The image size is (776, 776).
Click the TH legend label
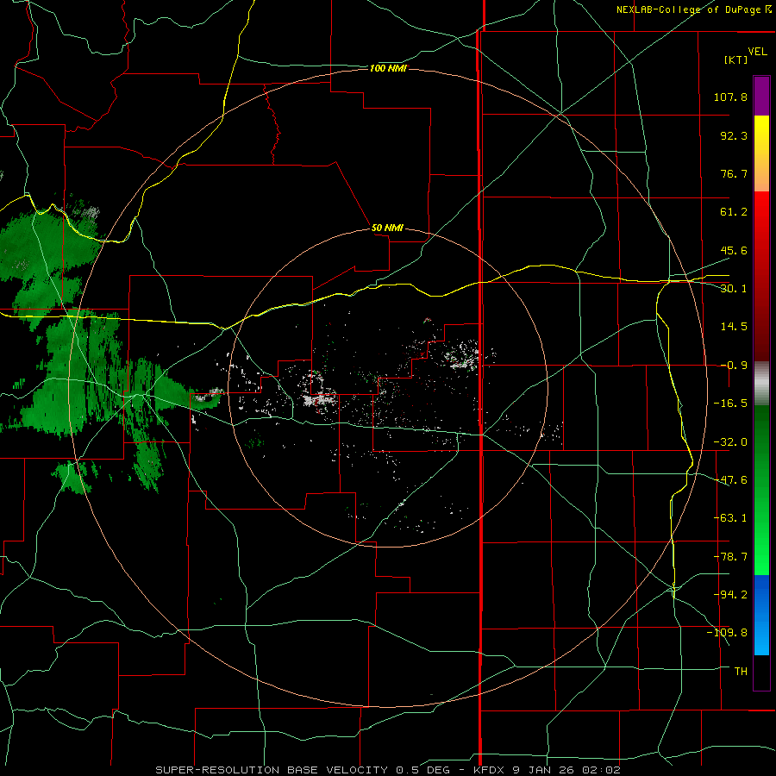741,671
